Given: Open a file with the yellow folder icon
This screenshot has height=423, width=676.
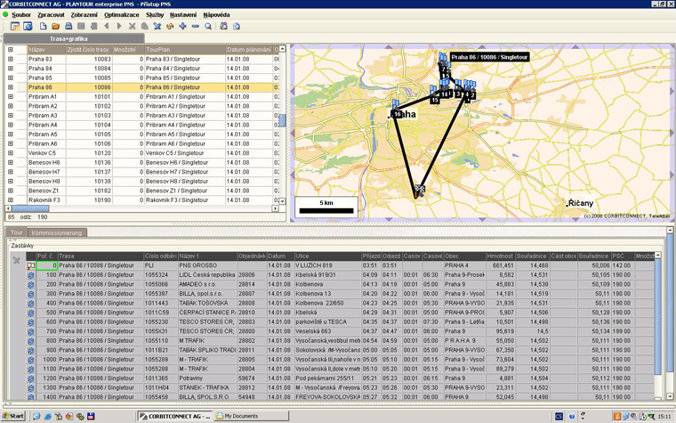Looking at the screenshot, I should 56,27.
